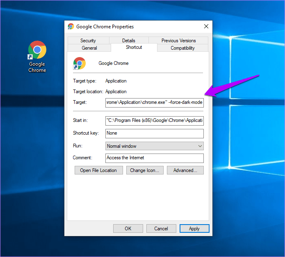Open the Compatibility tab
This screenshot has width=285, height=257.
coord(182,48)
